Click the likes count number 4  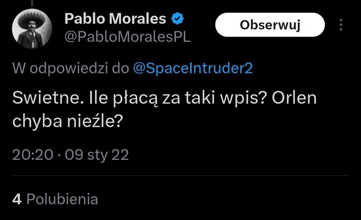[x=17, y=199]
